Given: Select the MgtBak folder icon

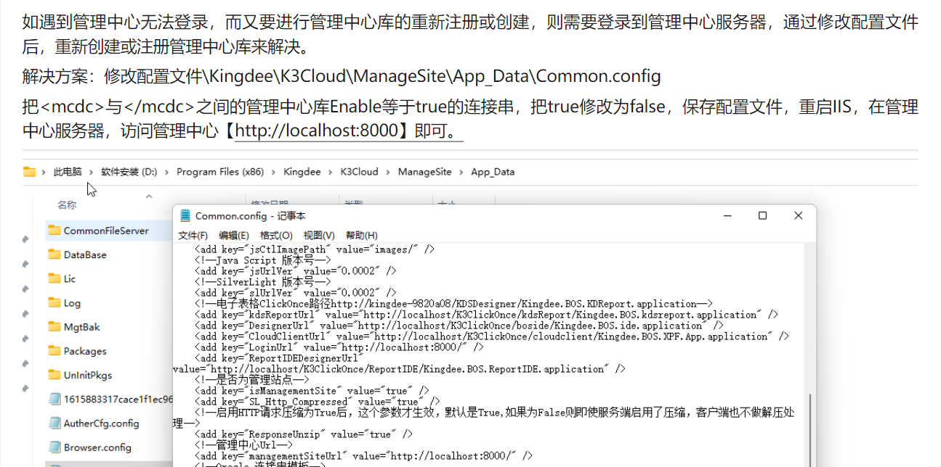Looking at the screenshot, I should click(54, 327).
